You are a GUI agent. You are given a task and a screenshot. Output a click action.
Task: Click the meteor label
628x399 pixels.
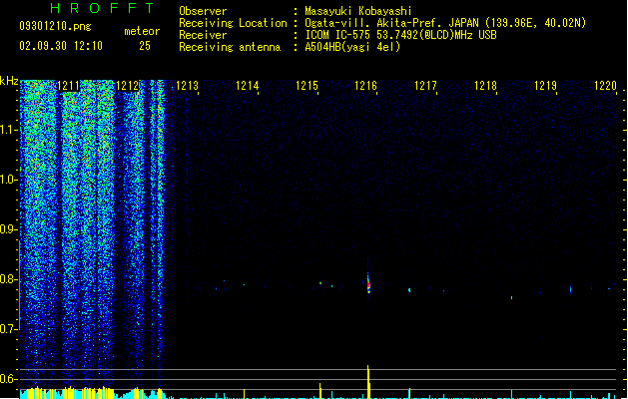tap(142, 31)
